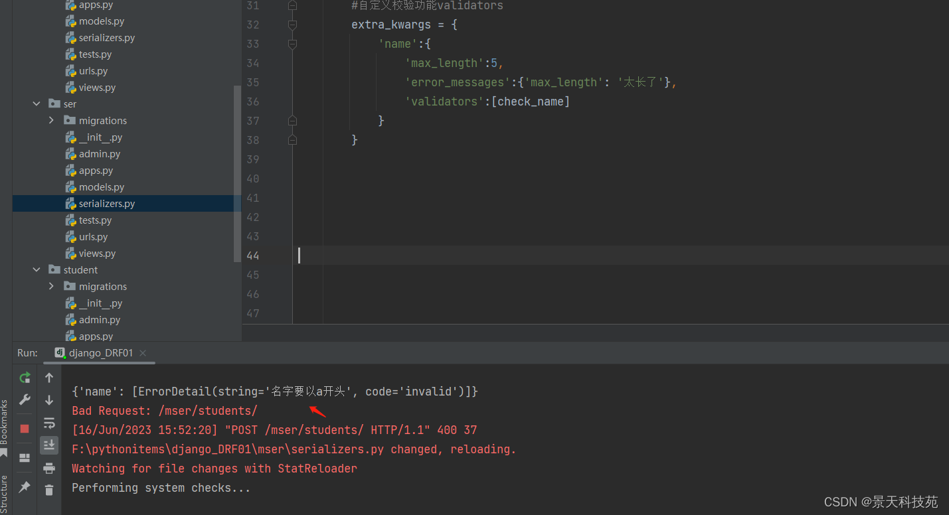Stop the running django server
Screen dimensions: 949x515
pyautogui.click(x=25, y=429)
